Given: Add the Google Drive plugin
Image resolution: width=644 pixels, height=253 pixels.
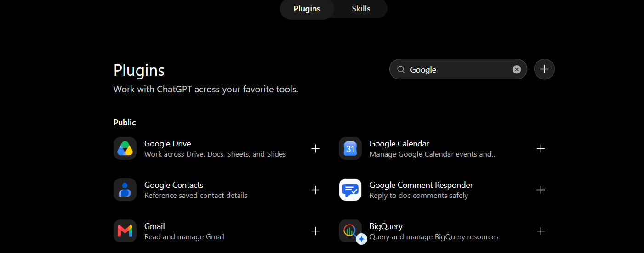Looking at the screenshot, I should [x=315, y=148].
